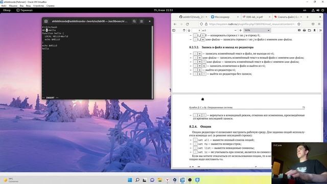The width and height of the screenshot is (327, 184).
Task: Open the terminal search icon
Action: click(x=134, y=21)
